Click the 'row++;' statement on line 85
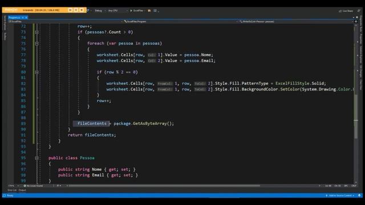Image resolution: width=365 pixels, height=205 pixels. click(x=104, y=101)
